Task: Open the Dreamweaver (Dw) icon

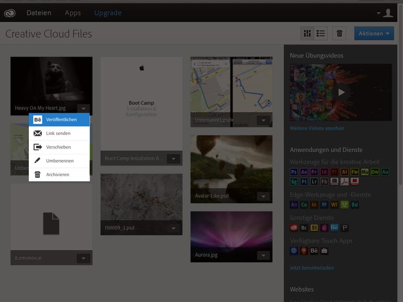Action: click(375, 172)
